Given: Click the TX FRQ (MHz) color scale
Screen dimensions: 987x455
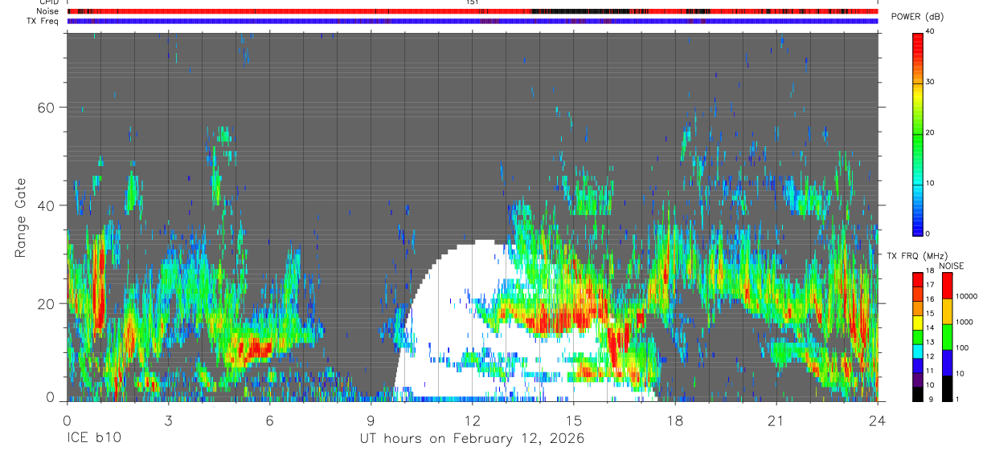Looking at the screenshot, I should [918, 337].
